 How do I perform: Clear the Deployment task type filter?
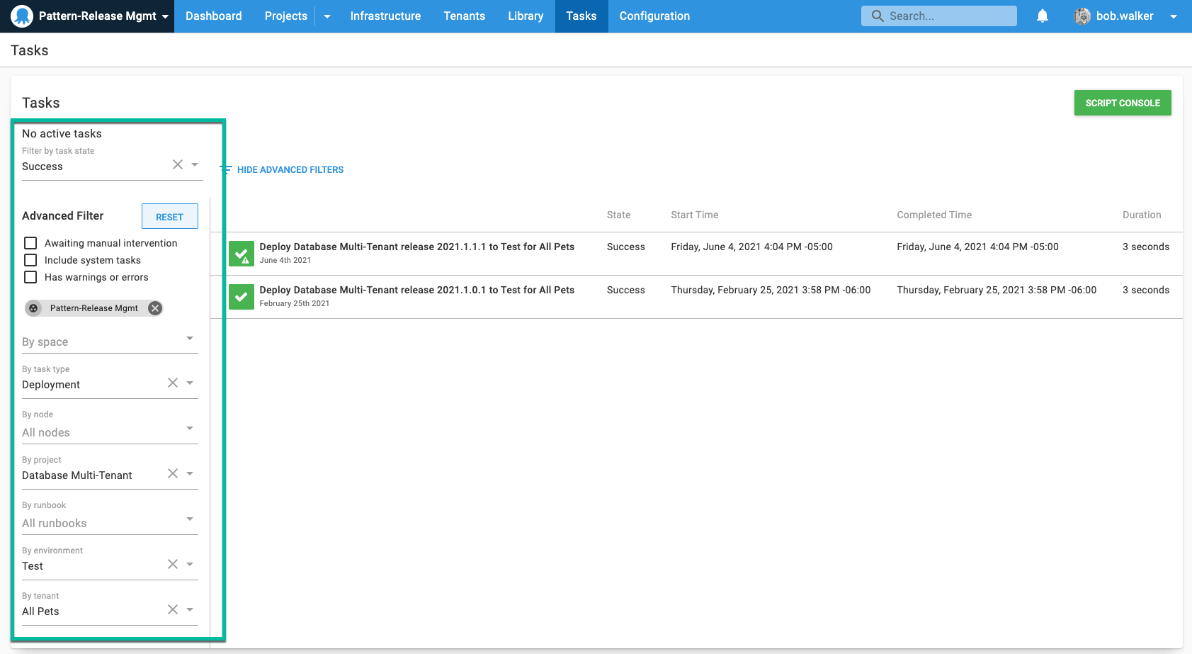click(x=172, y=382)
